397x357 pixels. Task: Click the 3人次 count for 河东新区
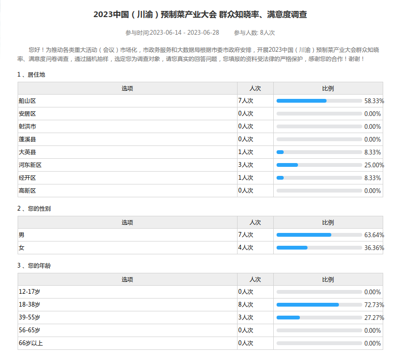tap(246, 165)
